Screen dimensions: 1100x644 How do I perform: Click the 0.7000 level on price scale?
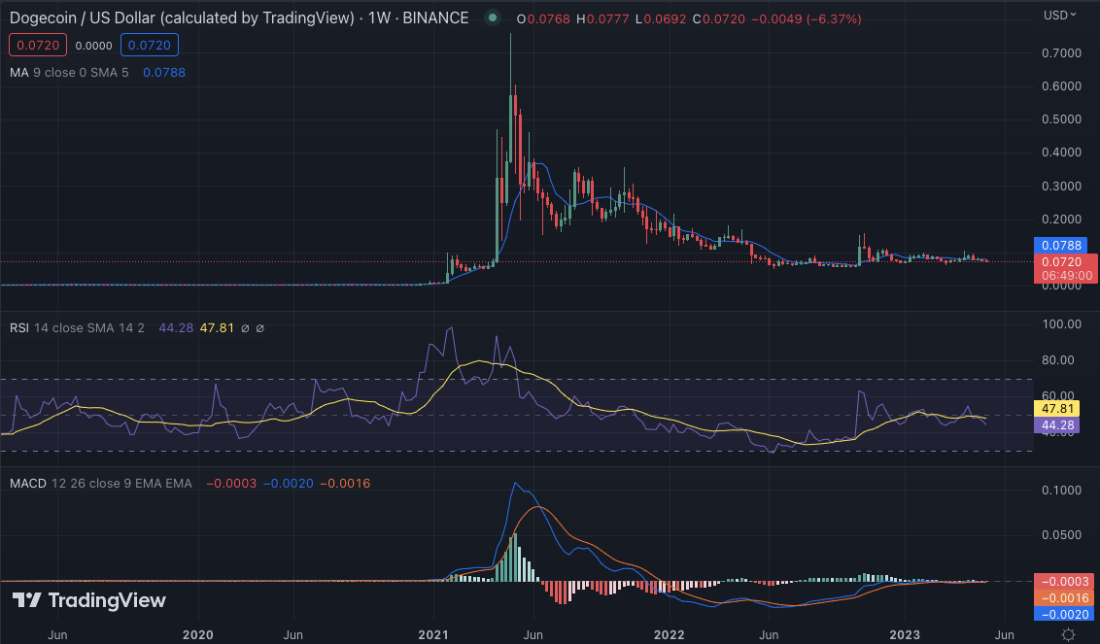(1061, 53)
